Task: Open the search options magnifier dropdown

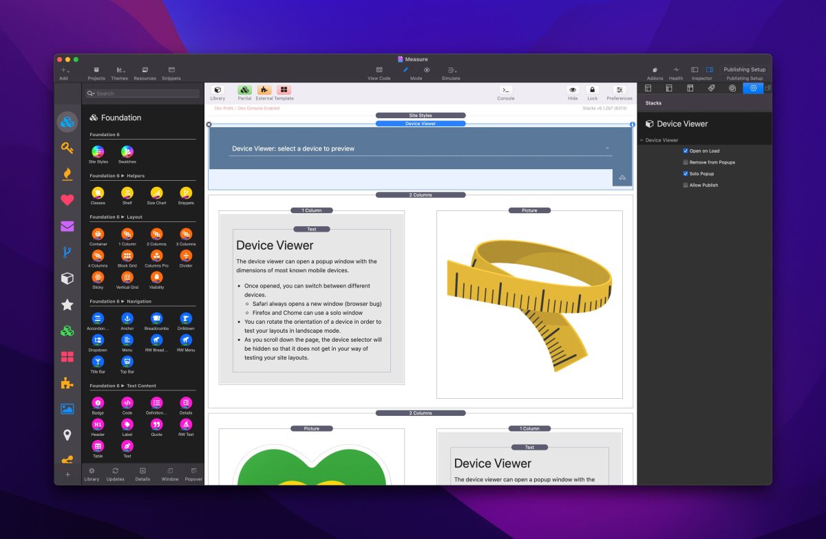Action: tap(91, 93)
